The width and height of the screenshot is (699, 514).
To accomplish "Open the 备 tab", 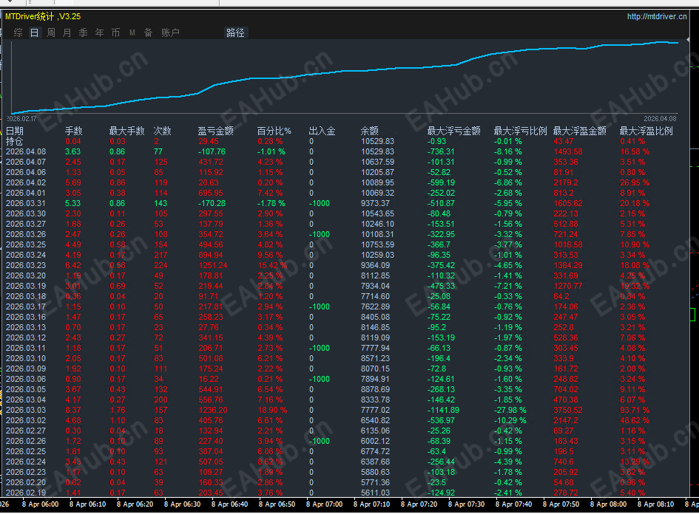I will pos(149,32).
